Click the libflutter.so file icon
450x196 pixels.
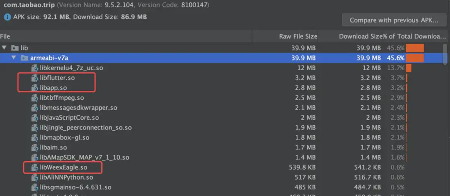(x=35, y=78)
